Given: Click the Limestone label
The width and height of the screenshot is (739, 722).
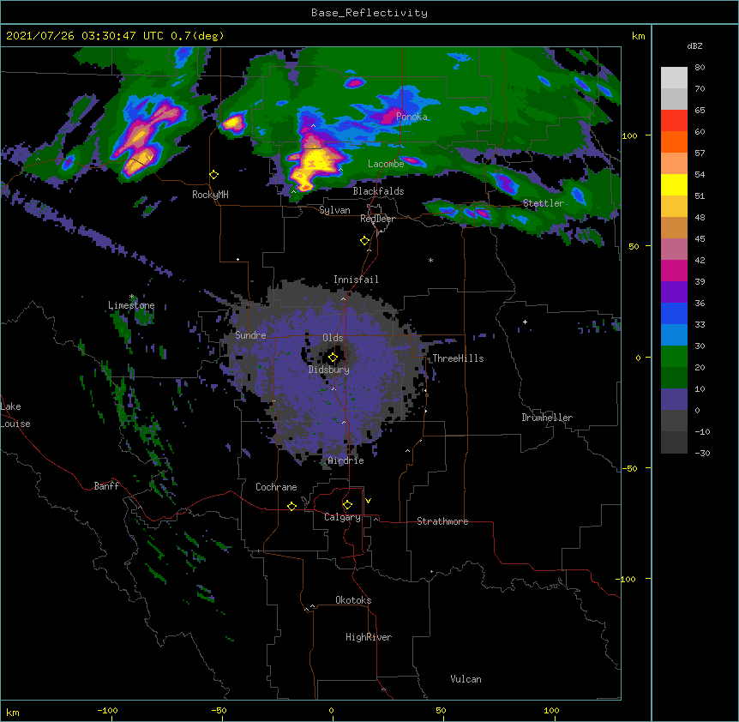Looking at the screenshot, I should coord(131,305).
